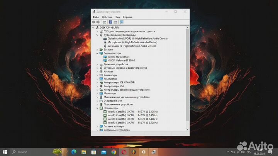Open the Settings gear on the taskbar
This screenshot has width=278, height=156.
pos(144,152)
